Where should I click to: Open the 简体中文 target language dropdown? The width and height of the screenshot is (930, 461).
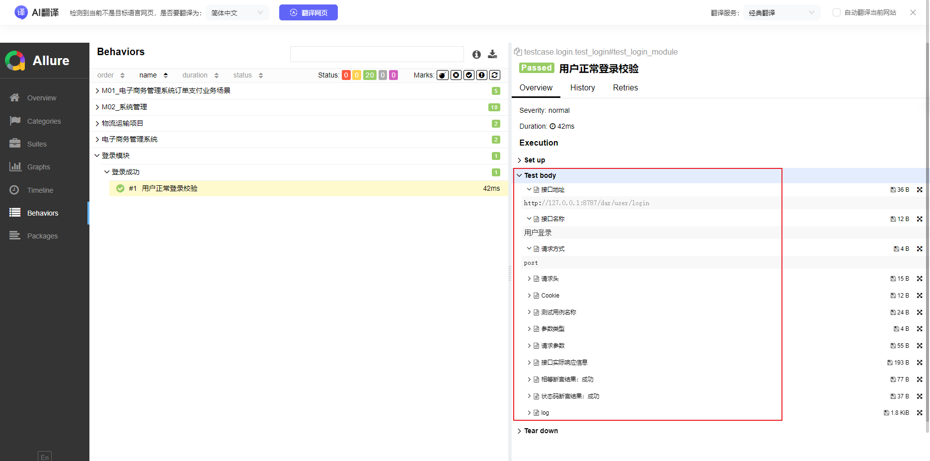[x=237, y=12]
